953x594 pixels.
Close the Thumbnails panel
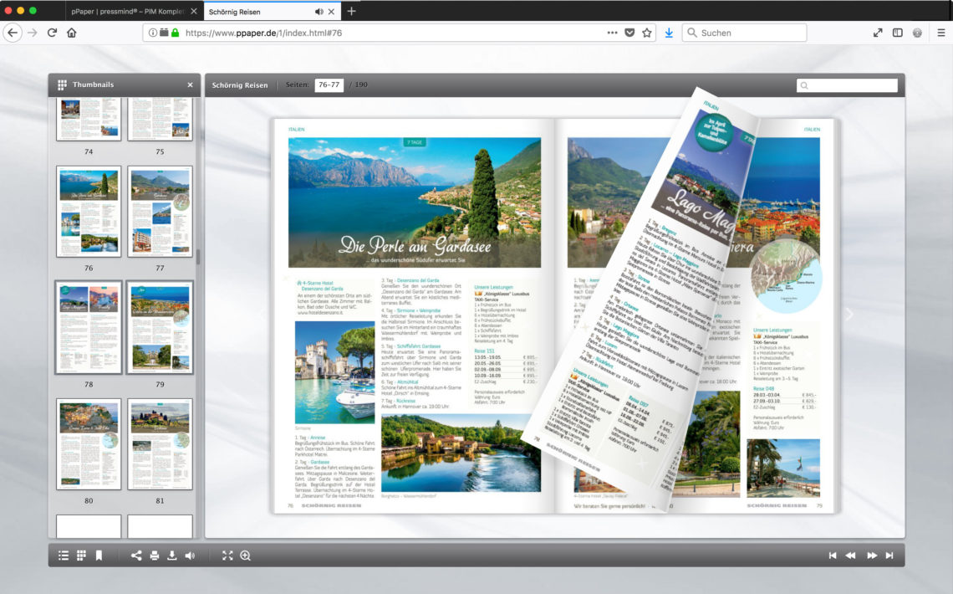pos(191,85)
